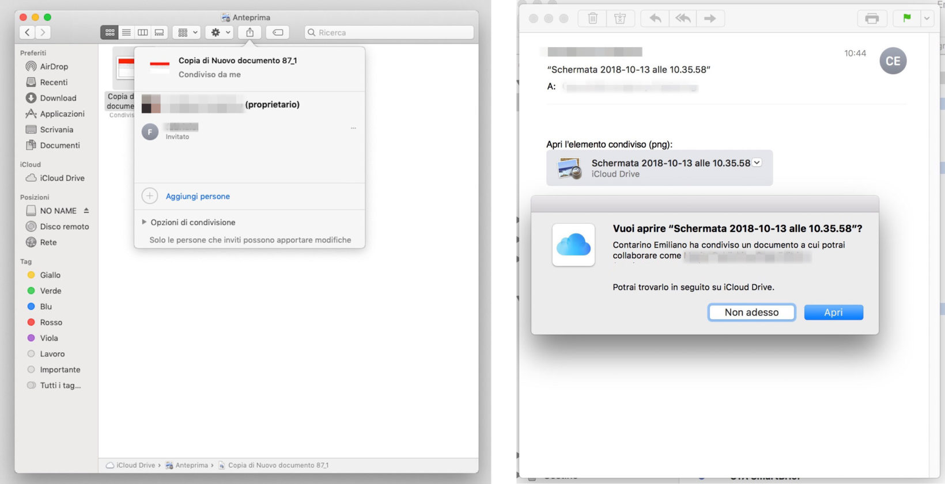
Task: Click Non adesso in the dialog
Action: coord(751,312)
